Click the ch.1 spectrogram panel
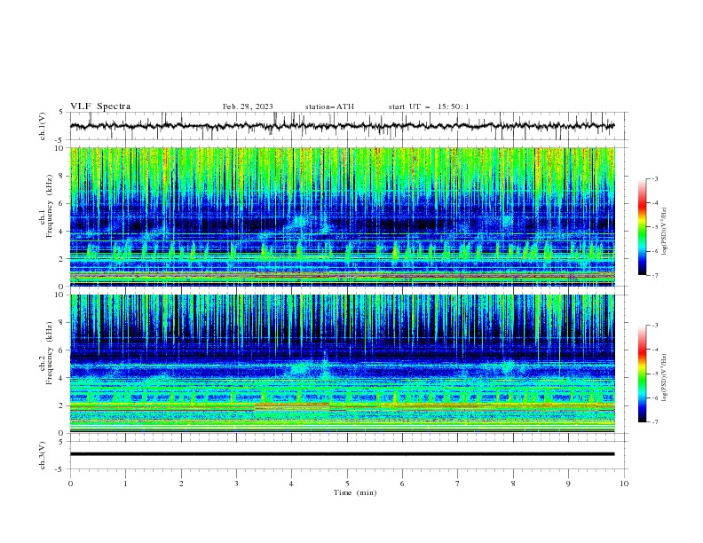Viewport: 703px width, 543px height. (x=342, y=216)
